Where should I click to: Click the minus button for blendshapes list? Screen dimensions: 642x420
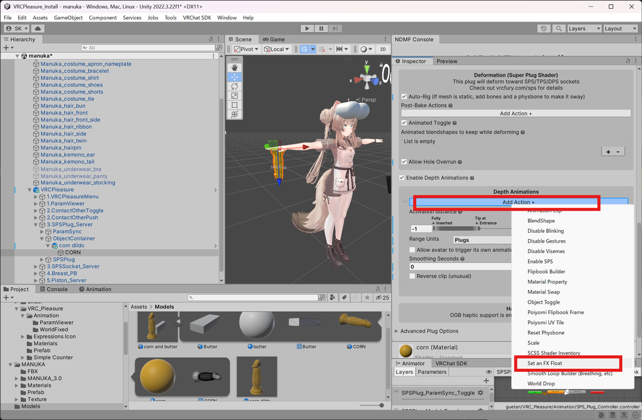tap(618, 151)
